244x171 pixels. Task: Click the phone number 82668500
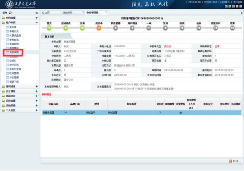click(x=120, y=46)
